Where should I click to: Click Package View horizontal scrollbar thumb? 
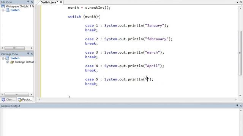point(17,94)
